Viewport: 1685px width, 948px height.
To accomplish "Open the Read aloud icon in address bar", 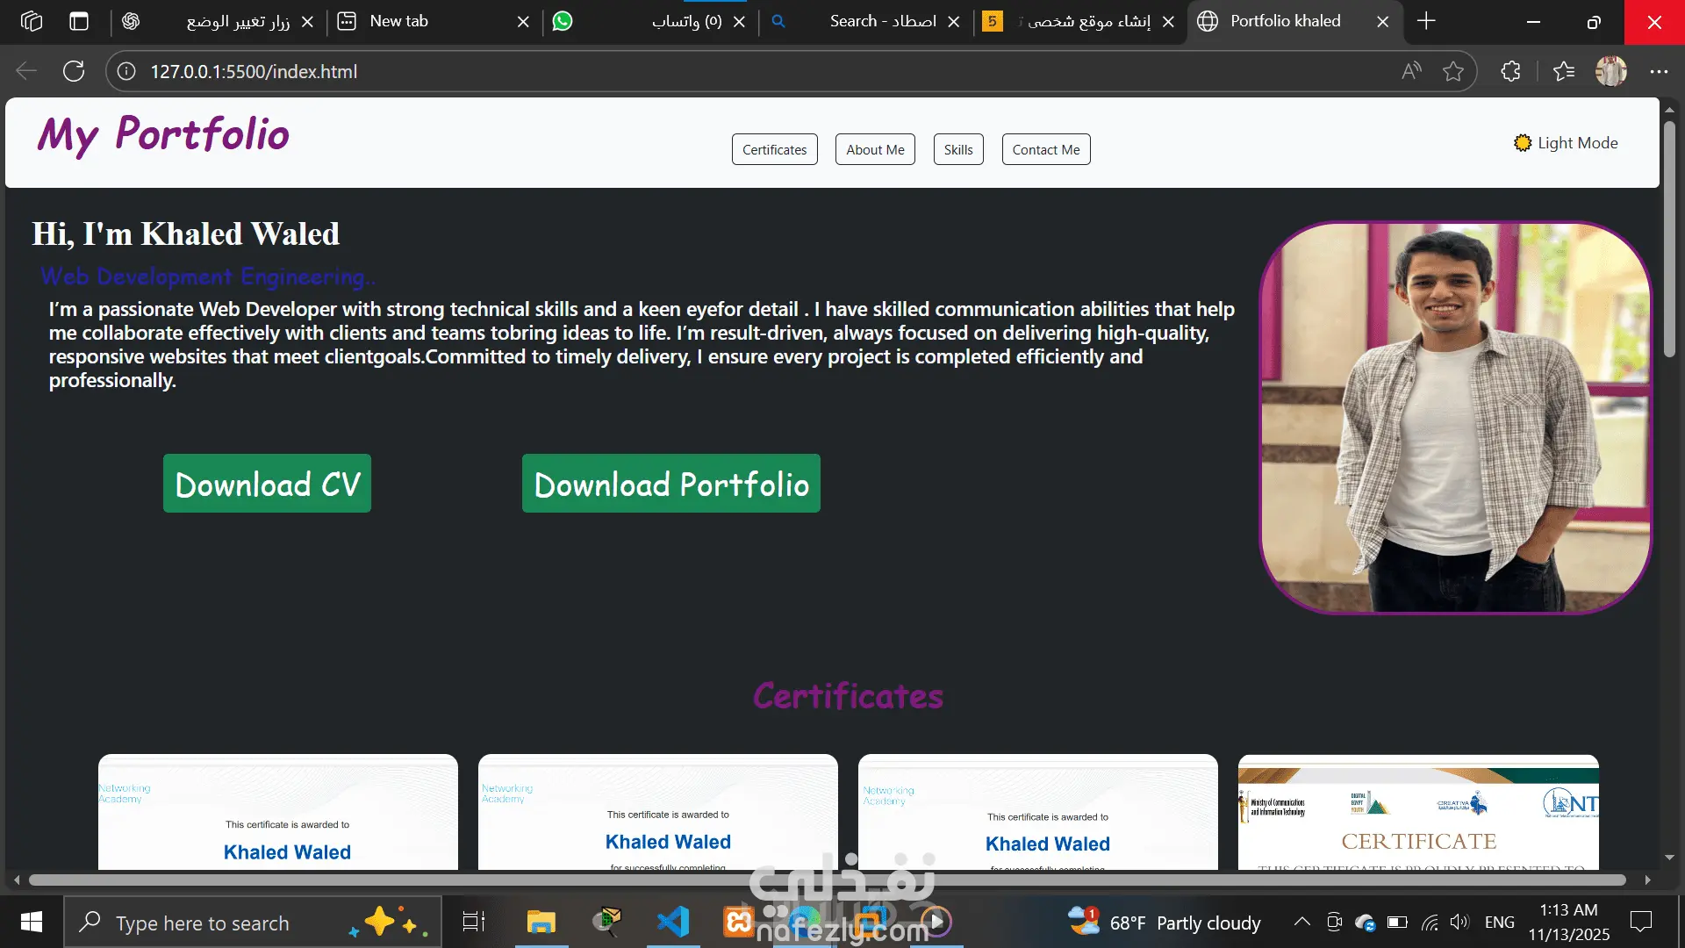I will (1411, 71).
